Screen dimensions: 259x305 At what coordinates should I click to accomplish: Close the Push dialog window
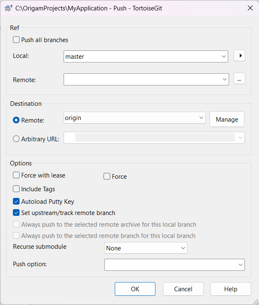point(250,8)
